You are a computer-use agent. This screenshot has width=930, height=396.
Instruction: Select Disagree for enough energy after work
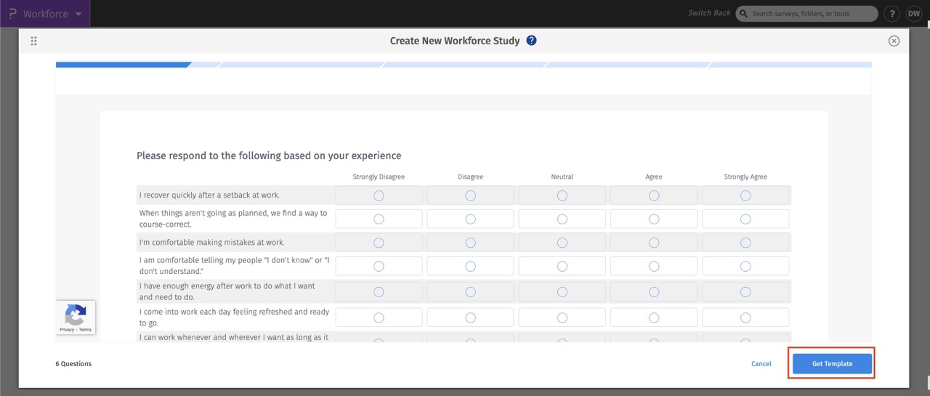click(x=470, y=291)
